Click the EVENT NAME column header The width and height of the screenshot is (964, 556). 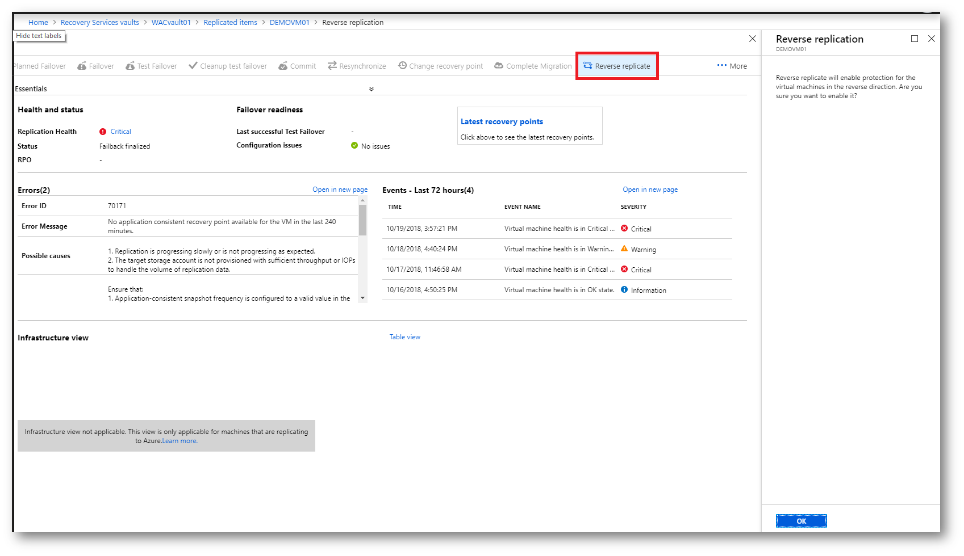point(523,207)
